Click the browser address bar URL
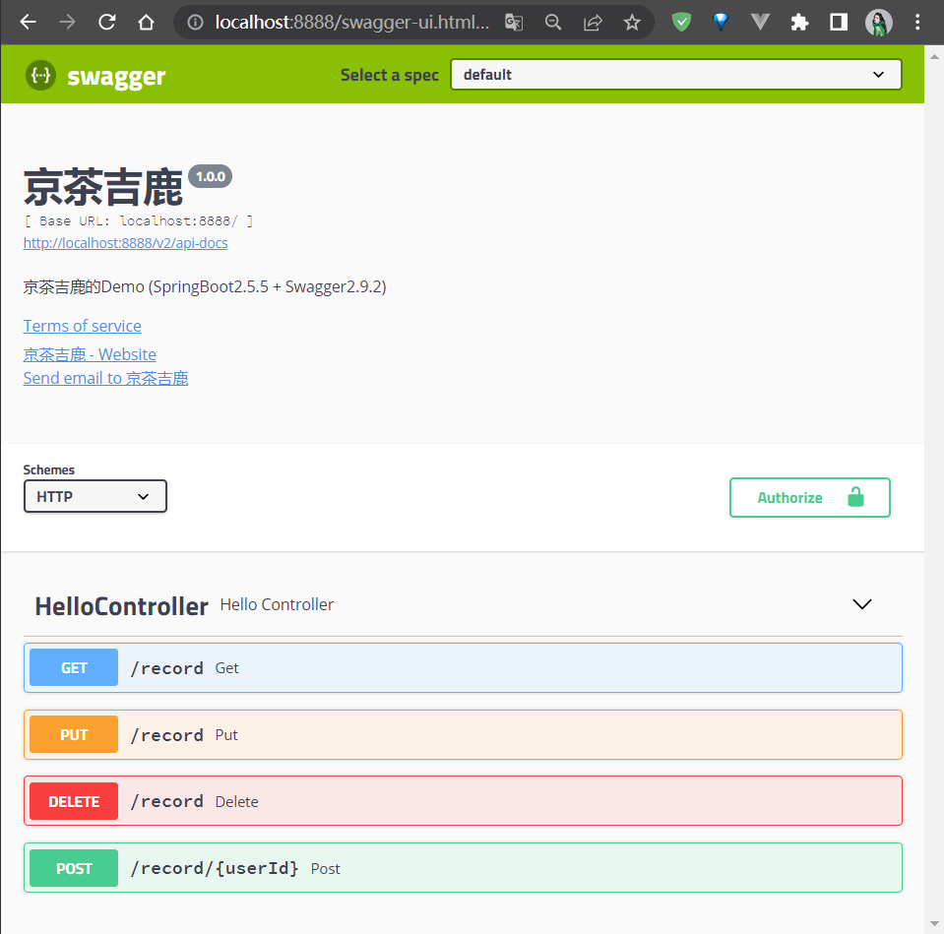944x934 pixels. click(352, 23)
